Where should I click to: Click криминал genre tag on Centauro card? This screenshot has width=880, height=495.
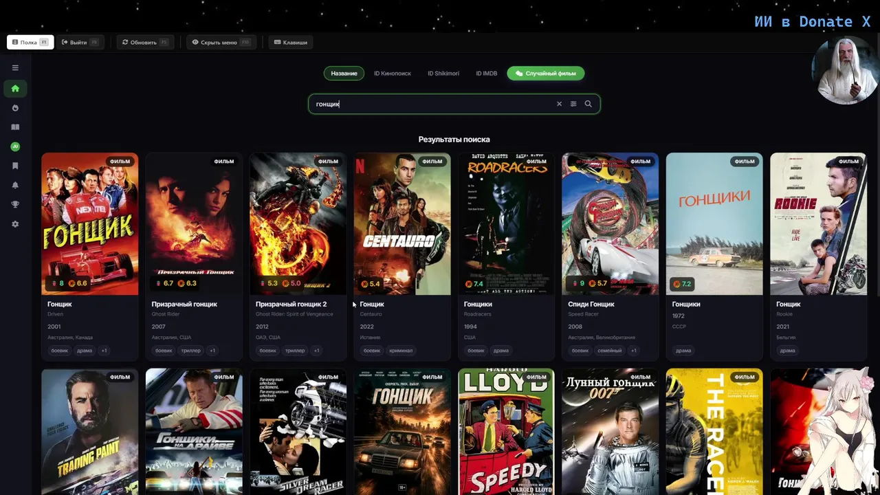pyautogui.click(x=401, y=351)
